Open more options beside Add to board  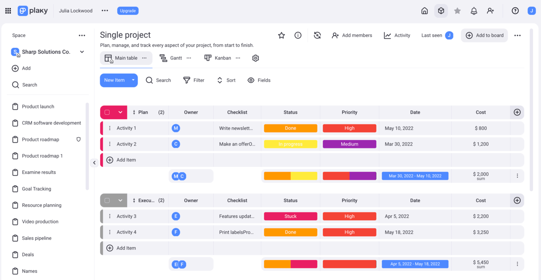(518, 35)
